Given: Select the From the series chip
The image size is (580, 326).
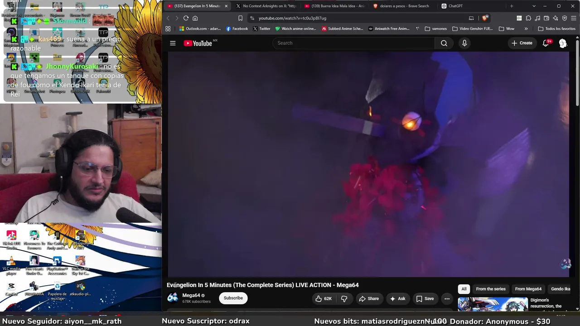Looking at the screenshot, I should 491,289.
